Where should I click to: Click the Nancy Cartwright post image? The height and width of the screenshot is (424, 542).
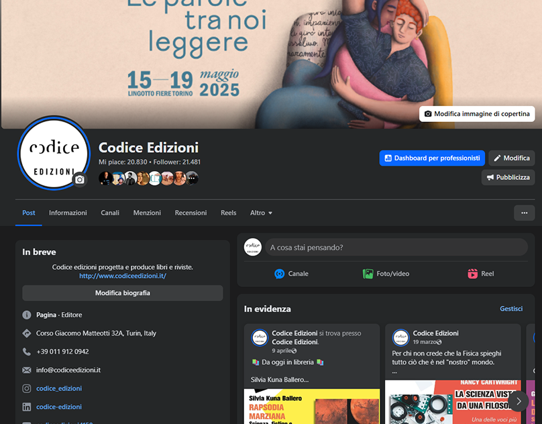pos(453,402)
